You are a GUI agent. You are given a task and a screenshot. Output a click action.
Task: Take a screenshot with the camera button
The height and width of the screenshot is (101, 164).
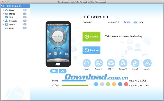click(x=54, y=71)
